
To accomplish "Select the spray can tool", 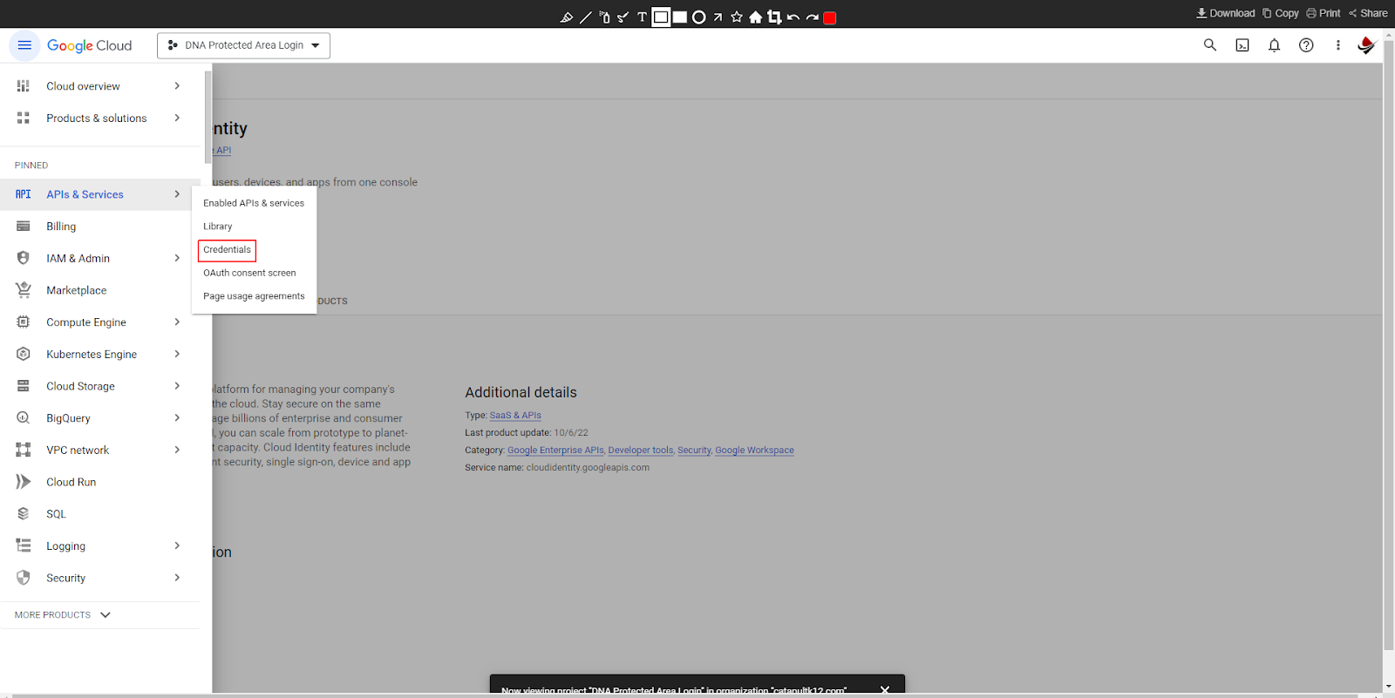I will pos(604,17).
